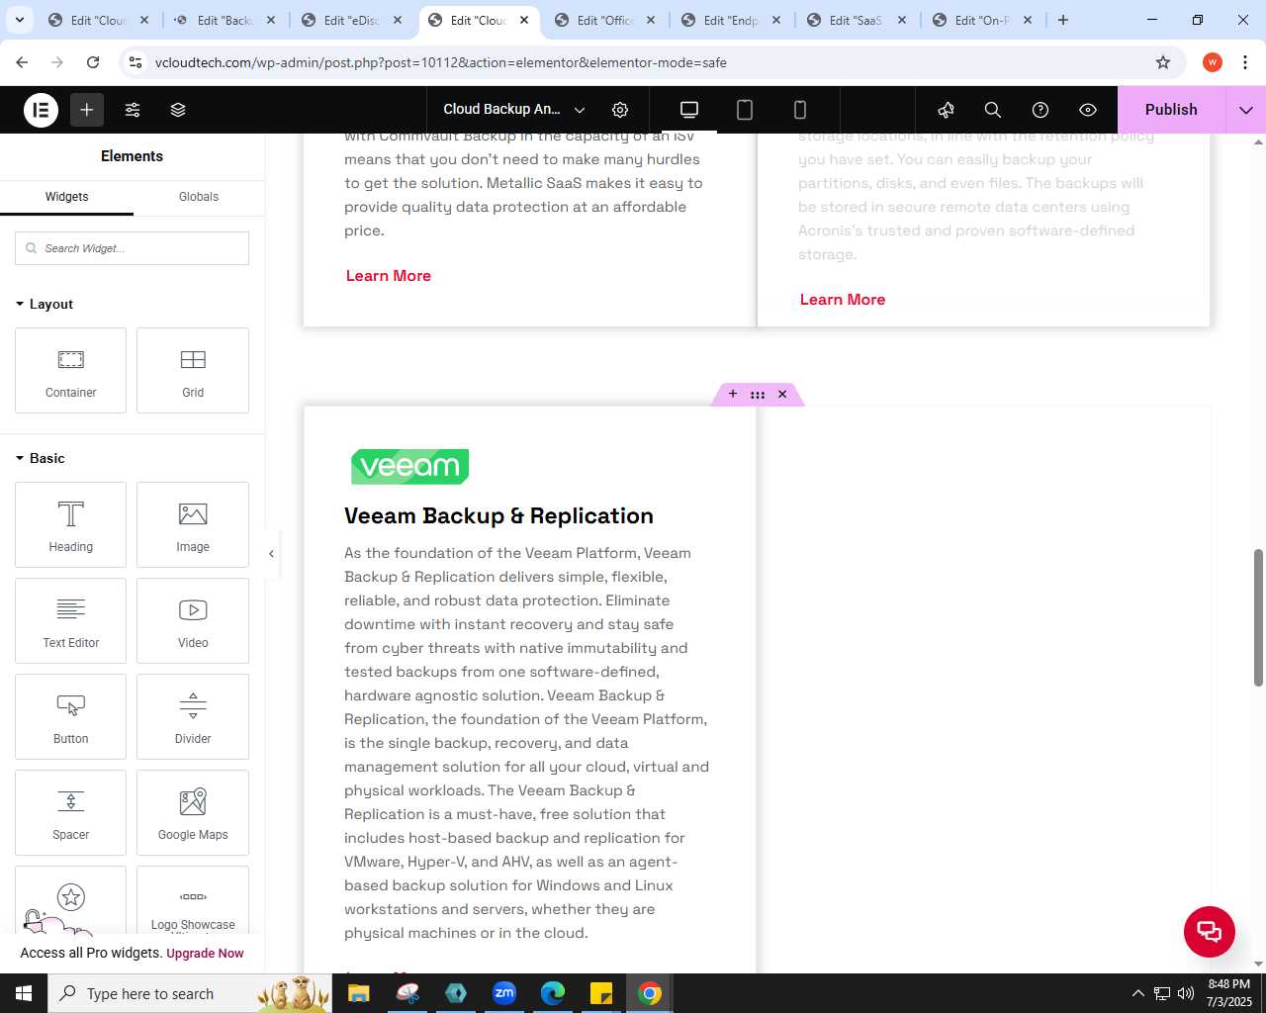Select the Container widget

pos(71,370)
